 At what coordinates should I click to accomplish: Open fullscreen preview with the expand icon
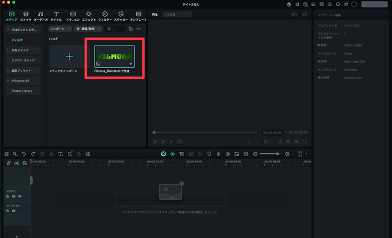pos(305,142)
